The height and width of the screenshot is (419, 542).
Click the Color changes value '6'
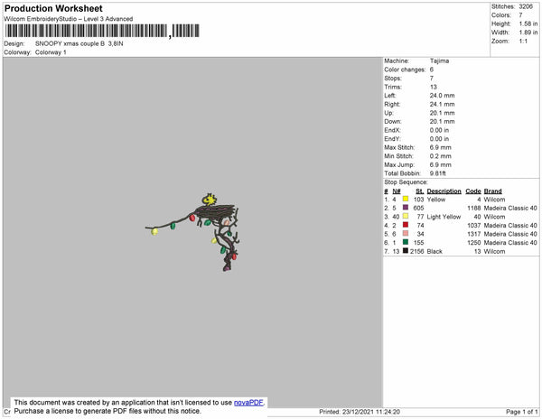point(432,70)
